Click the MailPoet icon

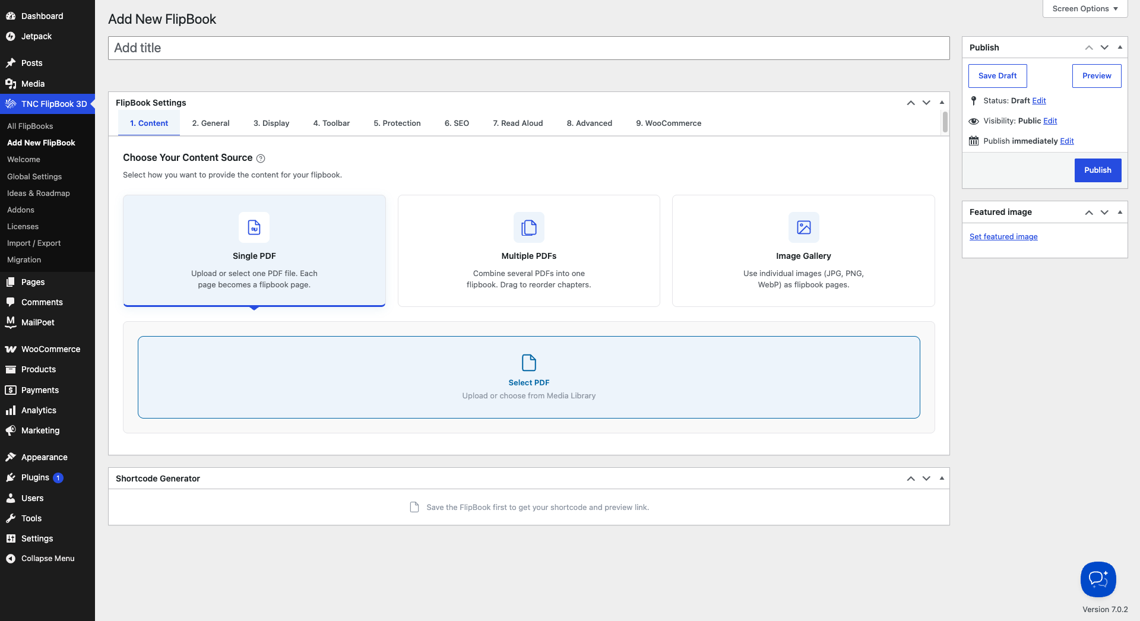(x=11, y=322)
